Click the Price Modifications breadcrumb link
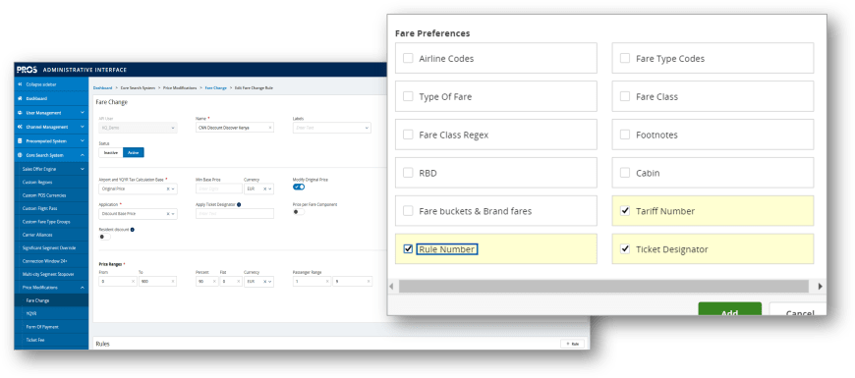 tap(181, 87)
